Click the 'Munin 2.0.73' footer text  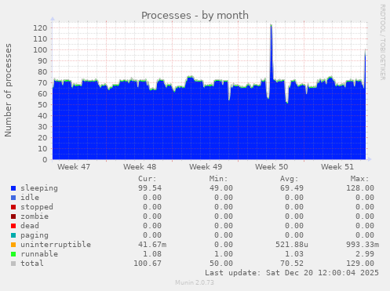(195, 282)
